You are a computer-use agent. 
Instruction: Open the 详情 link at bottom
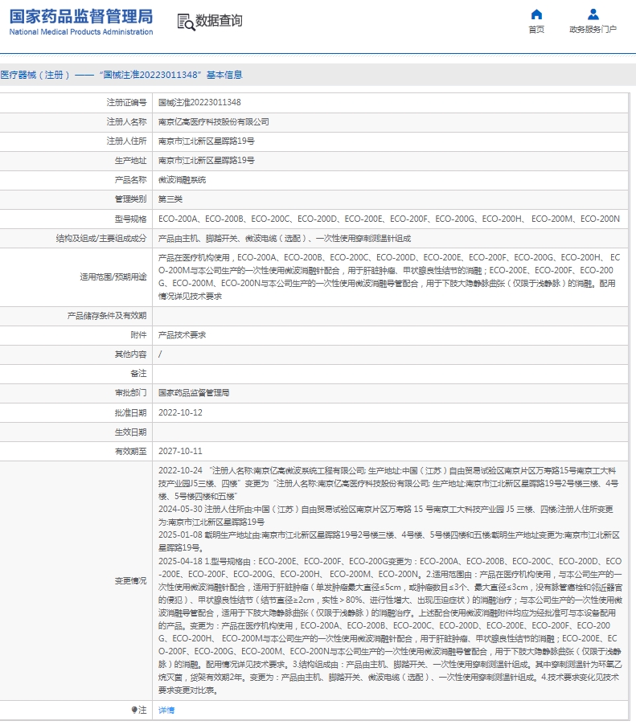(166, 710)
